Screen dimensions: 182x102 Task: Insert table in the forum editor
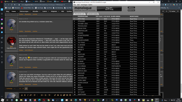point(70,95)
